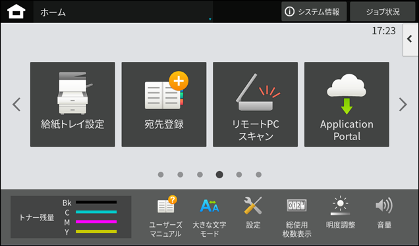
Task: Select the fourth active page dot
Action: pos(219,174)
